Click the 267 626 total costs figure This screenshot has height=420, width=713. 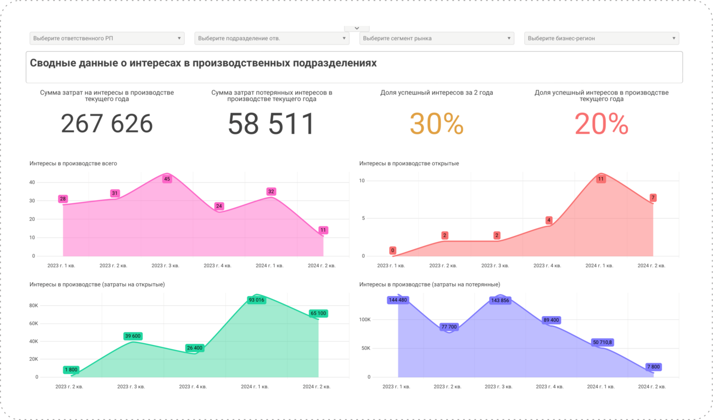coord(107,124)
